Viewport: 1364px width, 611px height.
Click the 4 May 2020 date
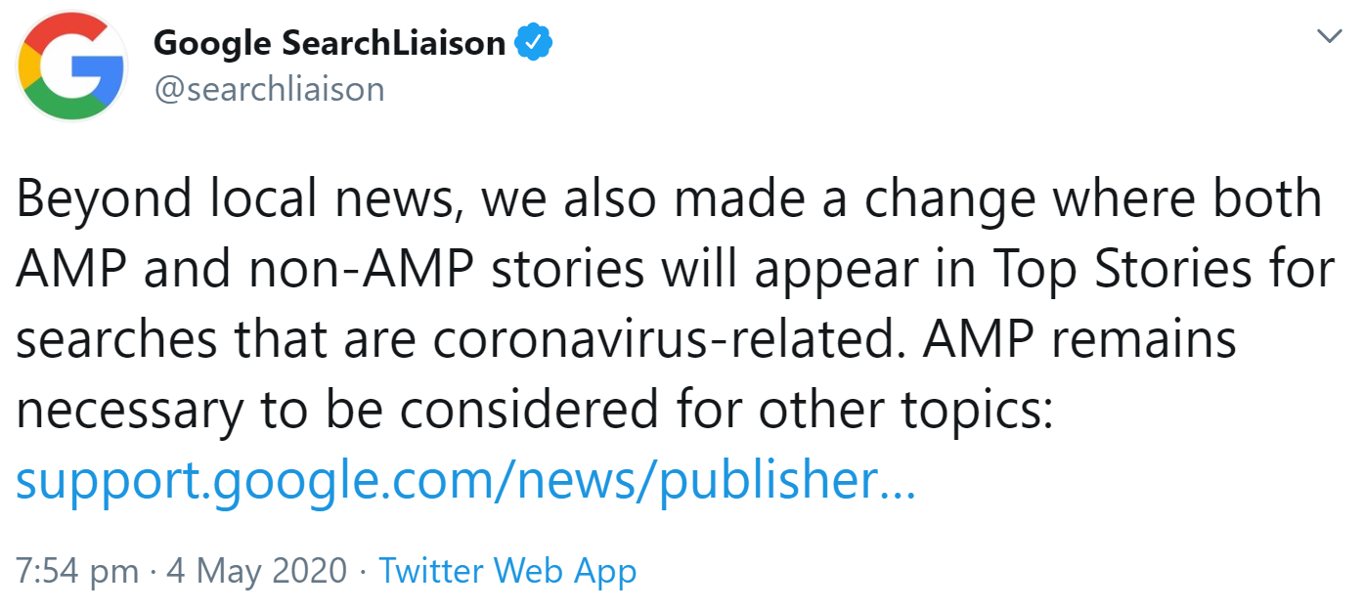tap(257, 570)
